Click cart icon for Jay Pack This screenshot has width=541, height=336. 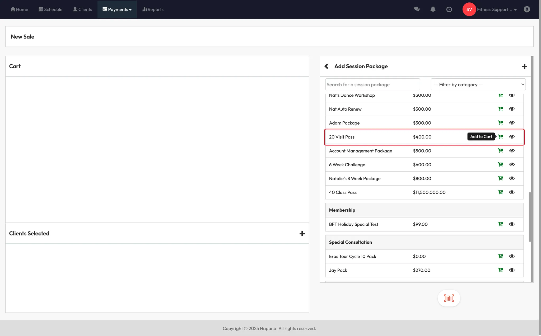(500, 270)
